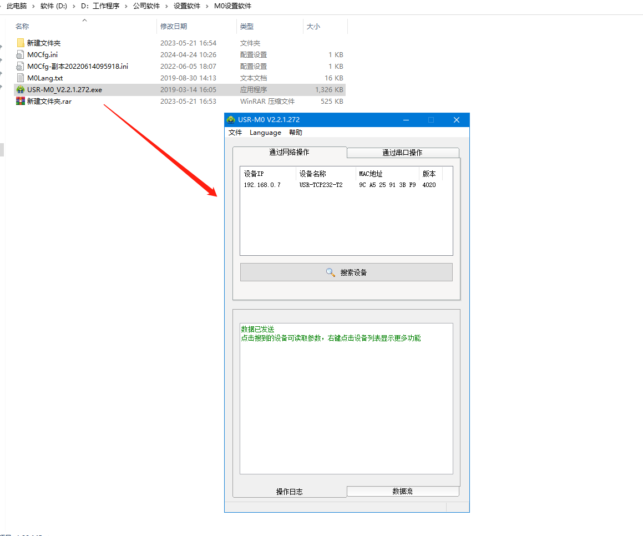The height and width of the screenshot is (536, 643).
Task: Open the Language menu
Action: (x=265, y=133)
